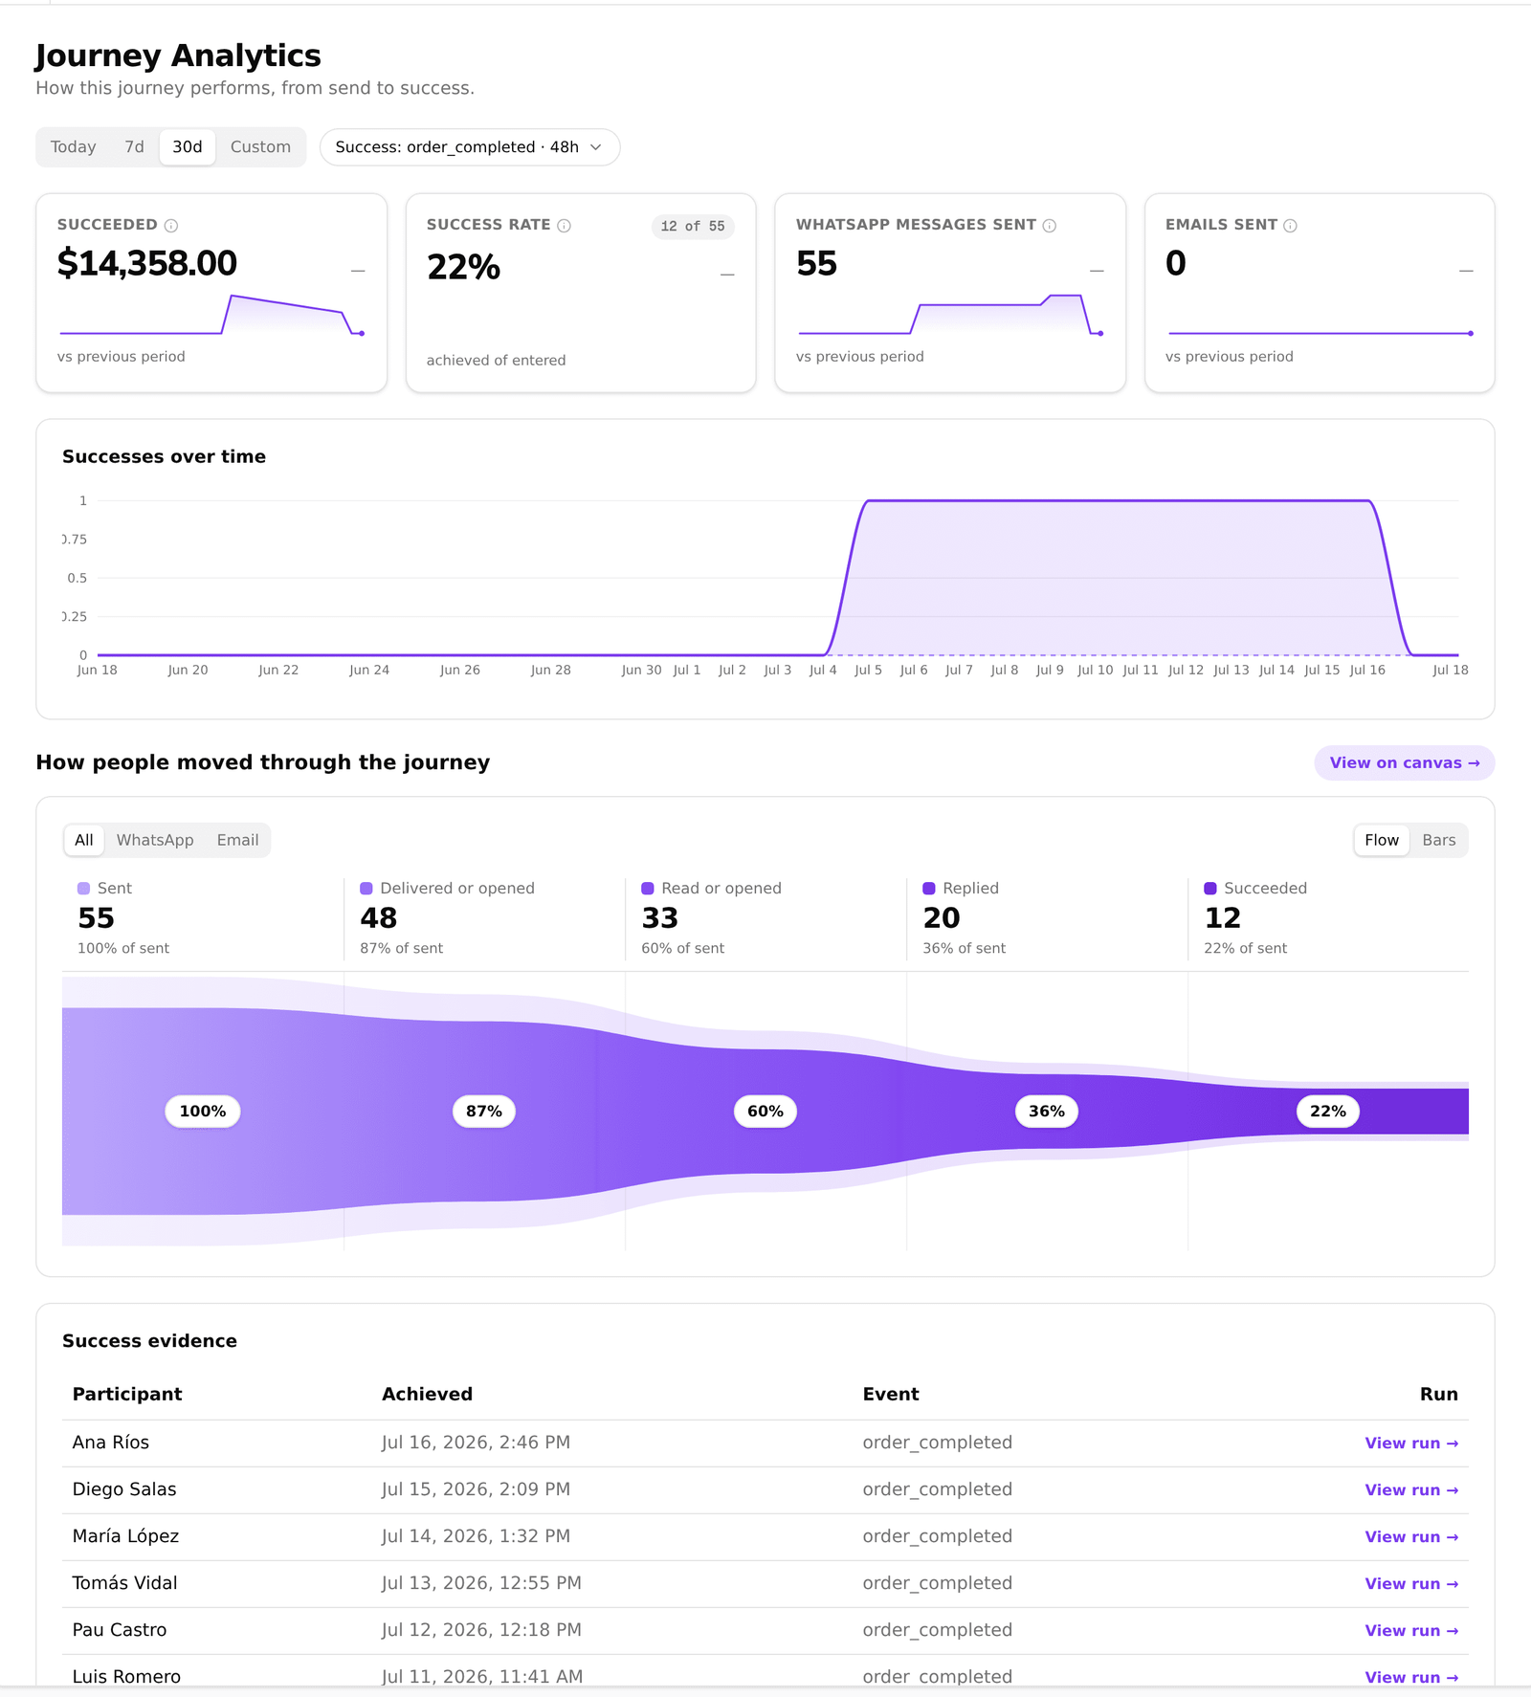Viewport: 1531px width, 1697px height.
Task: Click the Succeeded legend color square
Action: (x=1210, y=889)
